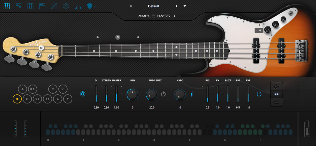Click the pause-symbol articulation button

click(x=27, y=99)
